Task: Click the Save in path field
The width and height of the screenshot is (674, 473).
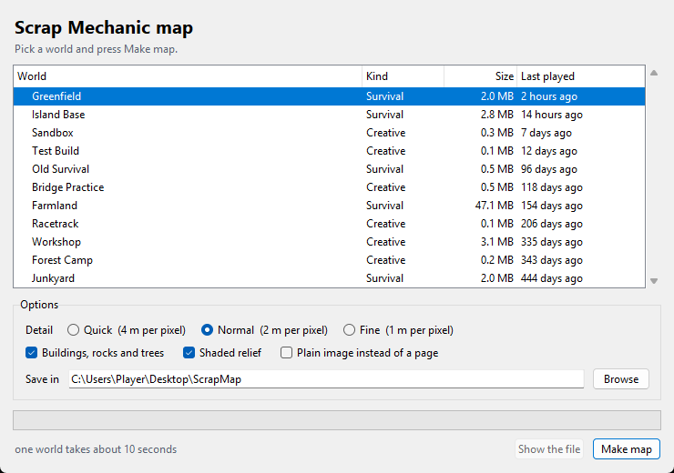Action: [x=326, y=379]
